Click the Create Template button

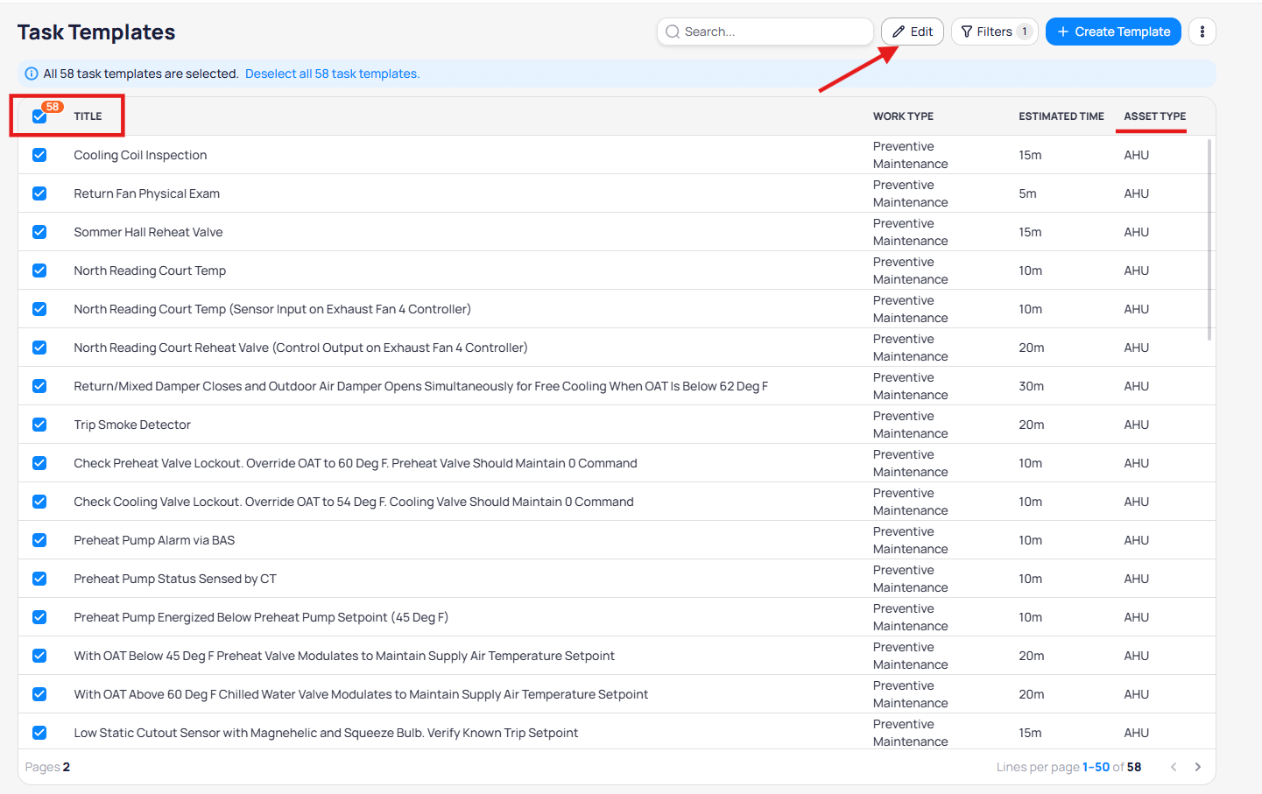point(1112,32)
